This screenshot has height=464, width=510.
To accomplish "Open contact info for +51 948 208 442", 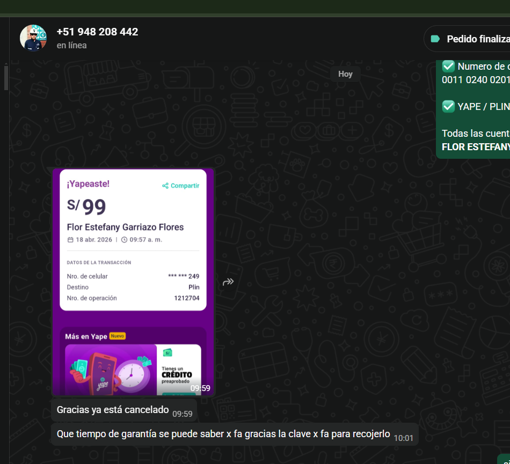I will [97, 32].
